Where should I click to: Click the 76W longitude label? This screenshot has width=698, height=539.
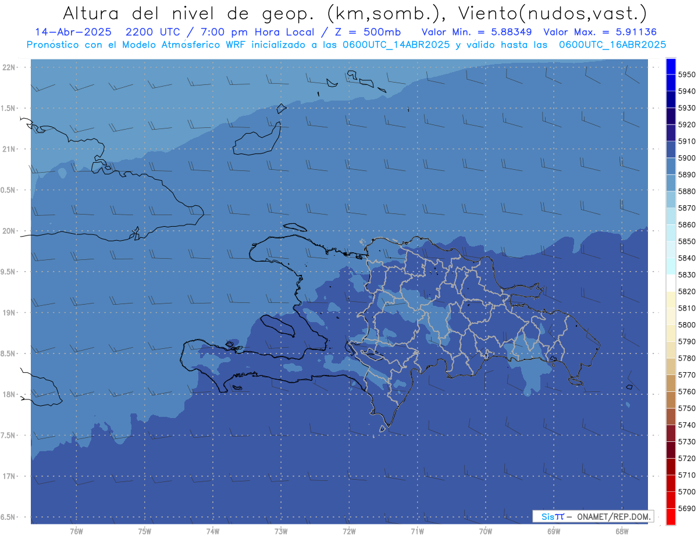click(76, 531)
